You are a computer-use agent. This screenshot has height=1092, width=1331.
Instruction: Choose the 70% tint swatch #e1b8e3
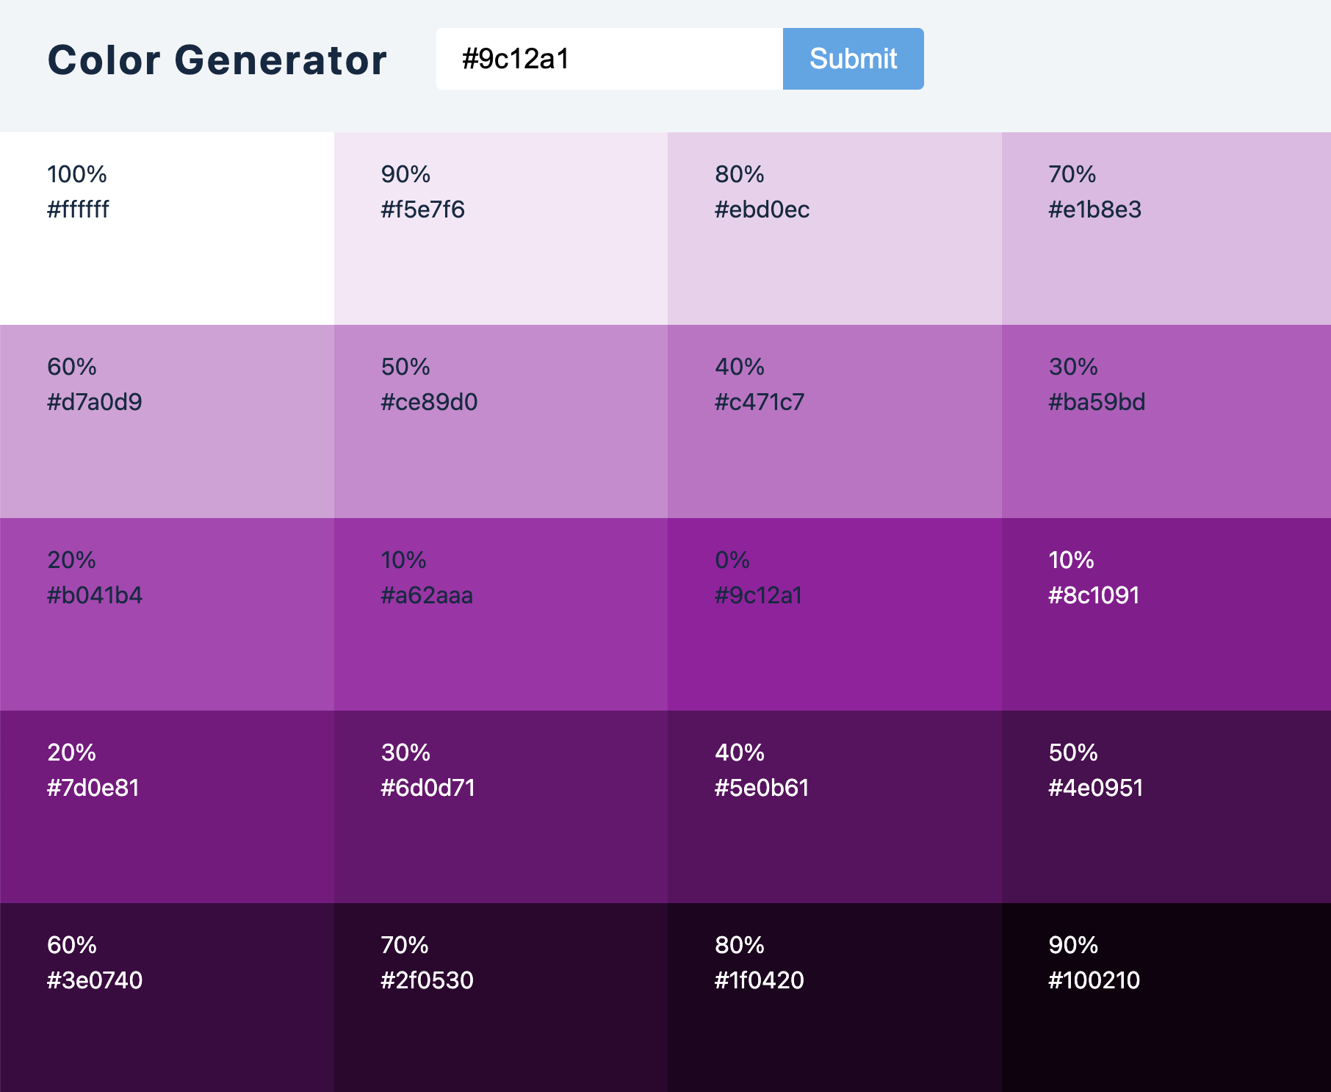tap(1166, 229)
